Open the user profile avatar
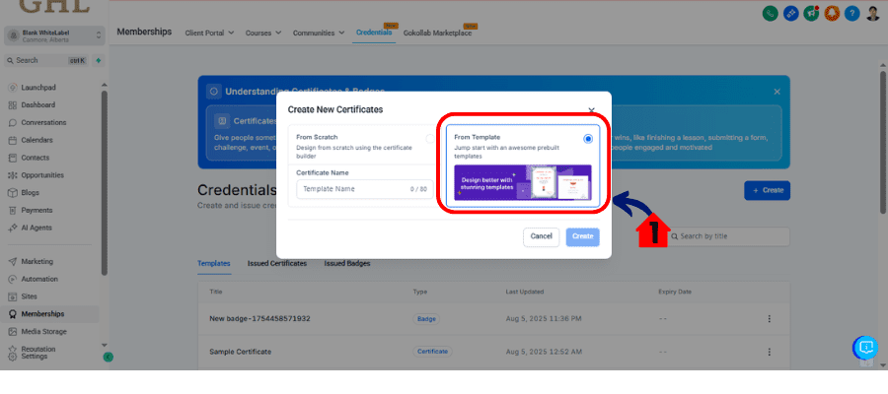Screen dimensions: 888x394 [873, 14]
